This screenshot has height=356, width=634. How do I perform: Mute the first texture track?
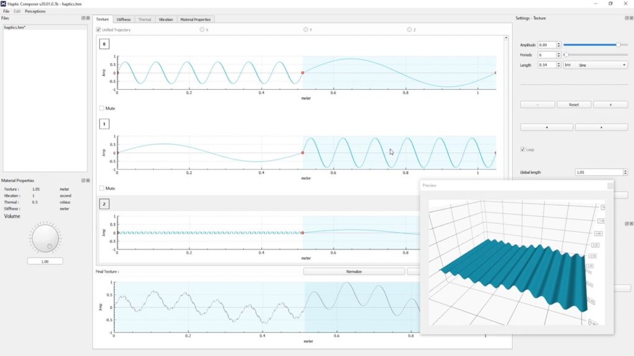point(103,108)
